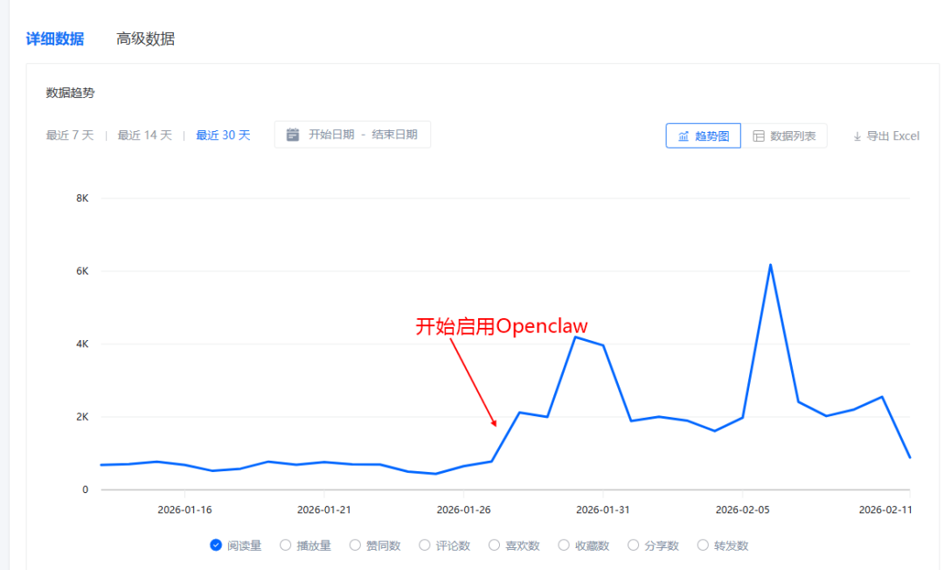Image resolution: width=944 pixels, height=570 pixels.
Task: Open the 高级数据 tab
Action: 145,39
